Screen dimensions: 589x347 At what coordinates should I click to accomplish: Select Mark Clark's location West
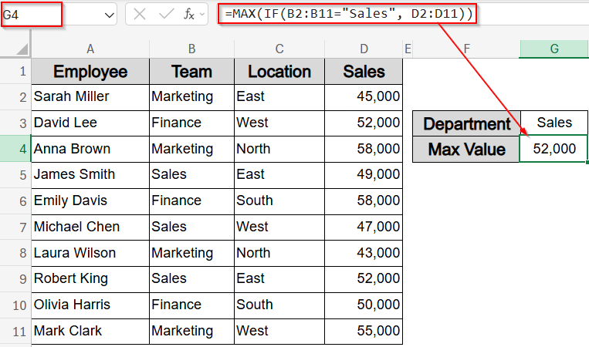tap(279, 332)
